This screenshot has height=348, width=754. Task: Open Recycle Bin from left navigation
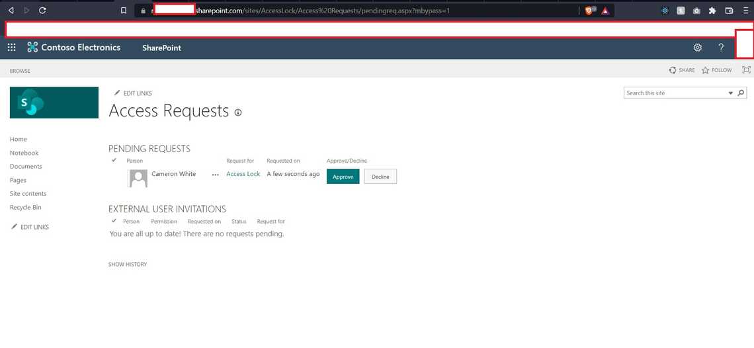point(26,208)
